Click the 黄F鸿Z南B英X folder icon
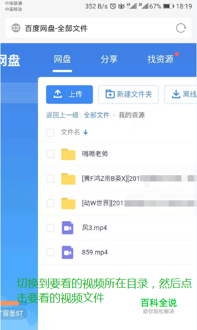Image resolution: width=197 pixels, height=330 pixels. 68,179
